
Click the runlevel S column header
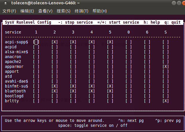pos(166,32)
